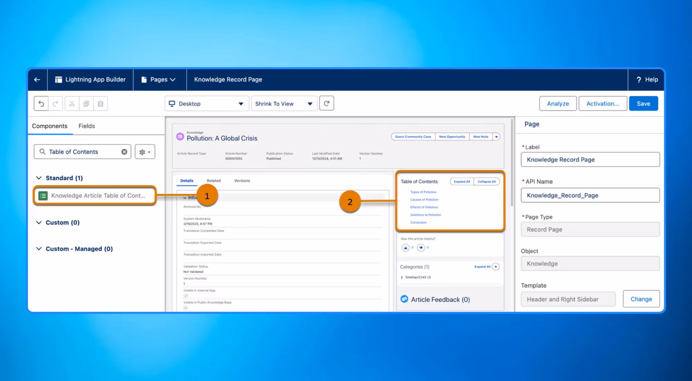Click the Refresh canvas button
692x381 pixels.
coord(327,103)
